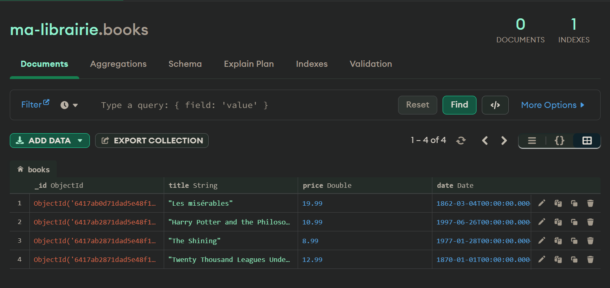The image size is (610, 288).
Task: Edit the "Les misérables" document with pencil icon
Action: 541,203
